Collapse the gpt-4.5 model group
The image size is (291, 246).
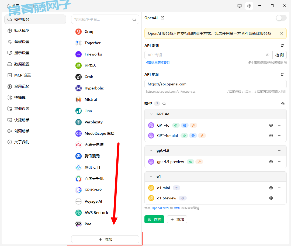coord(151,150)
